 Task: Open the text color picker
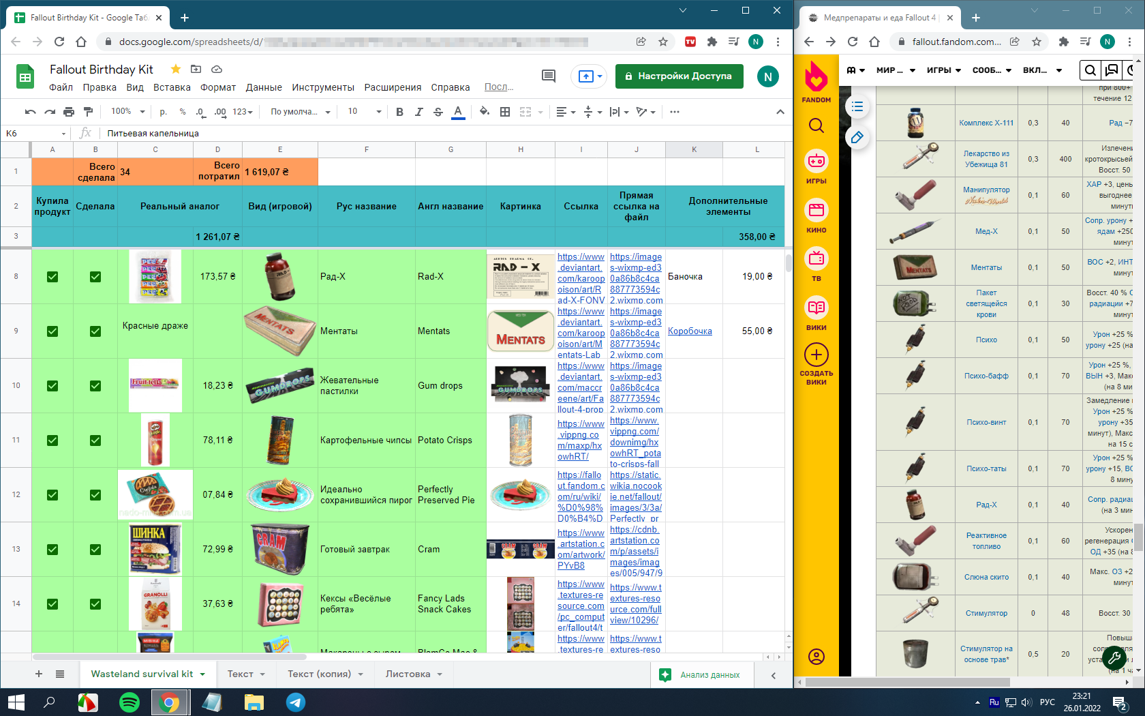point(458,112)
